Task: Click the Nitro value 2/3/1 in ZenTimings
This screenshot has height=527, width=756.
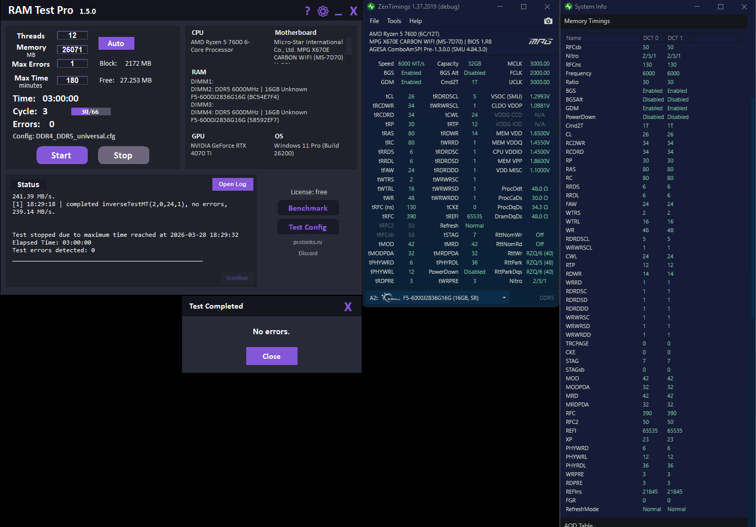Action: pos(540,281)
